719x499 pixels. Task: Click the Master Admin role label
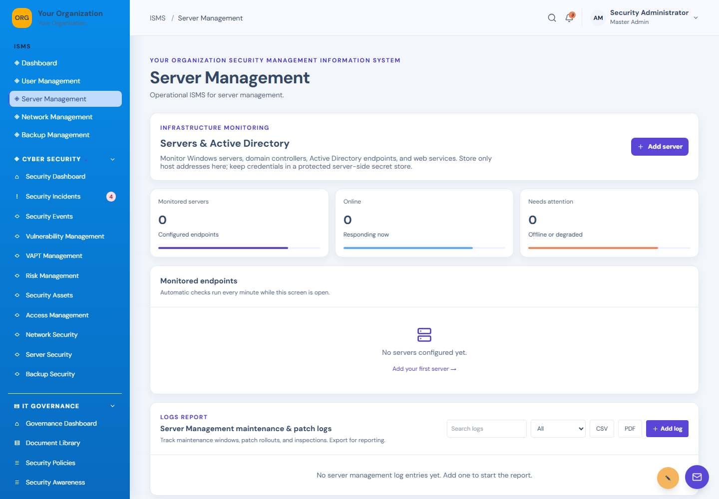tap(629, 22)
